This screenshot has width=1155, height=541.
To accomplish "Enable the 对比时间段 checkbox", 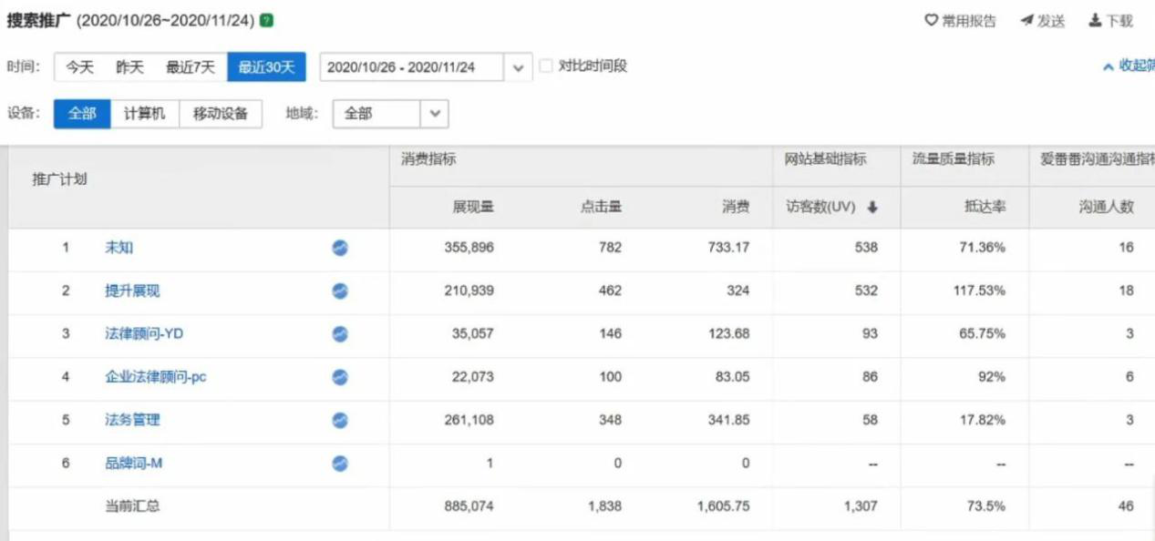I will coord(546,66).
